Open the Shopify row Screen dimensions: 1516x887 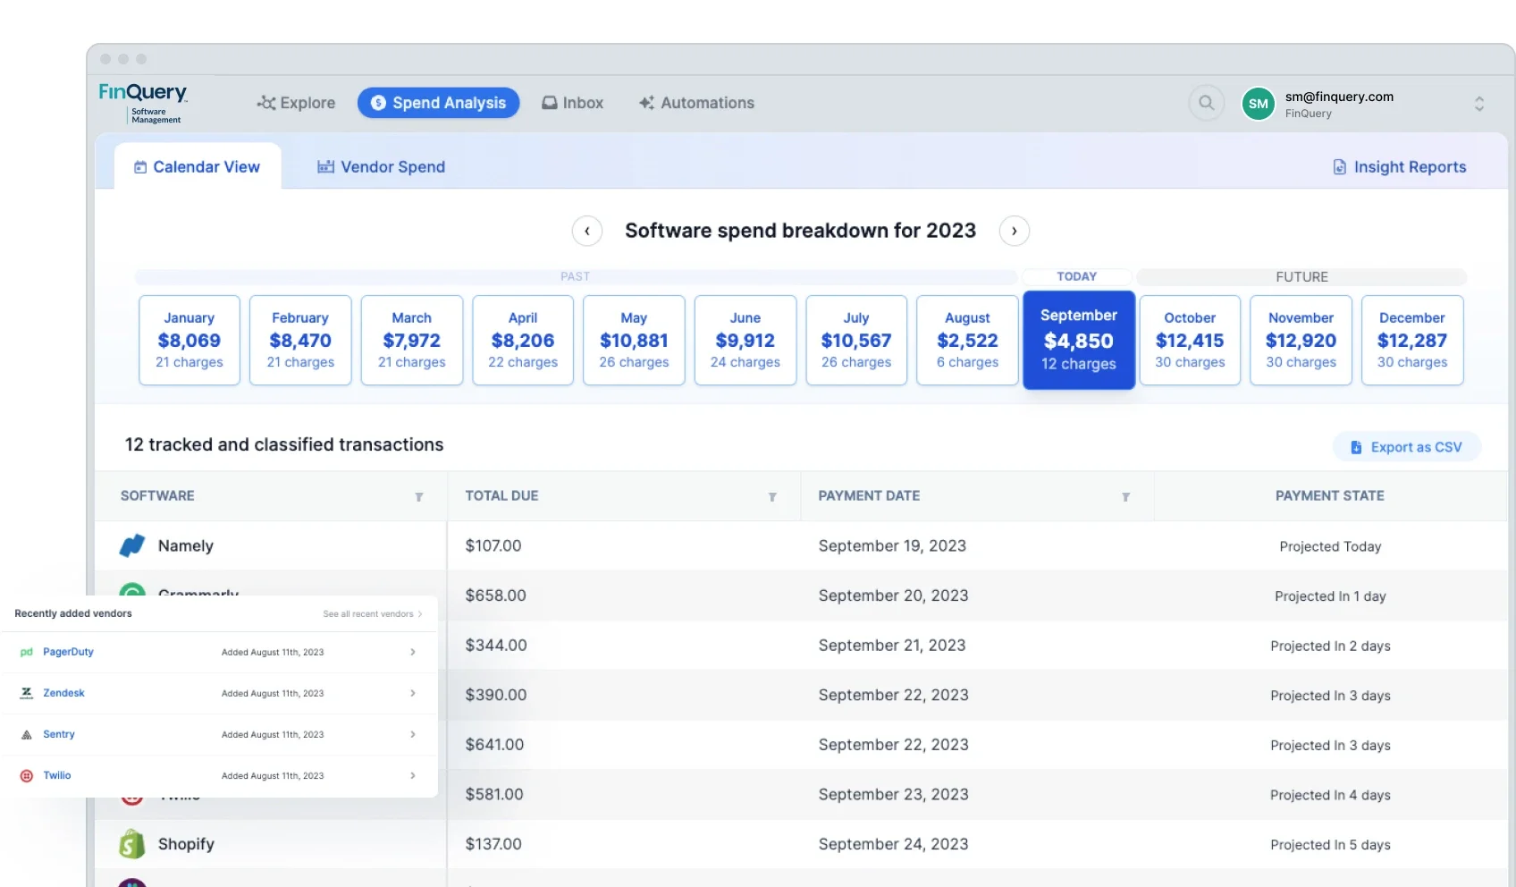coord(801,844)
